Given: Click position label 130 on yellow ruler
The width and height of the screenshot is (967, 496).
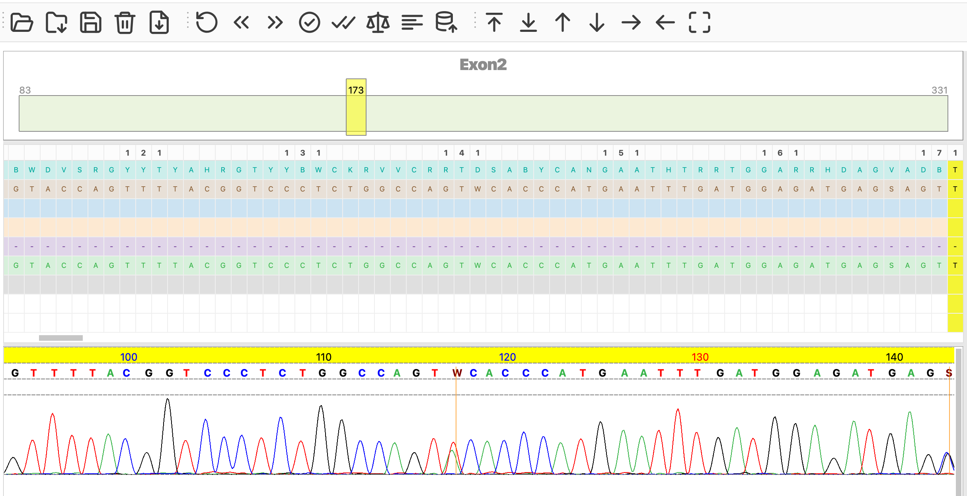Looking at the screenshot, I should point(700,357).
